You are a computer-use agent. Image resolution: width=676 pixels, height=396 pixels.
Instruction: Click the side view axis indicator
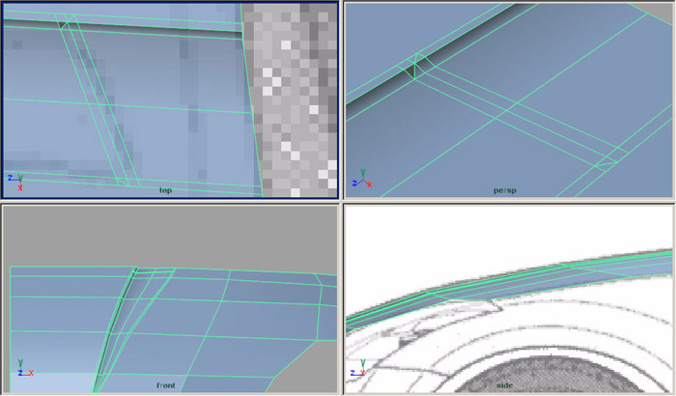357,367
